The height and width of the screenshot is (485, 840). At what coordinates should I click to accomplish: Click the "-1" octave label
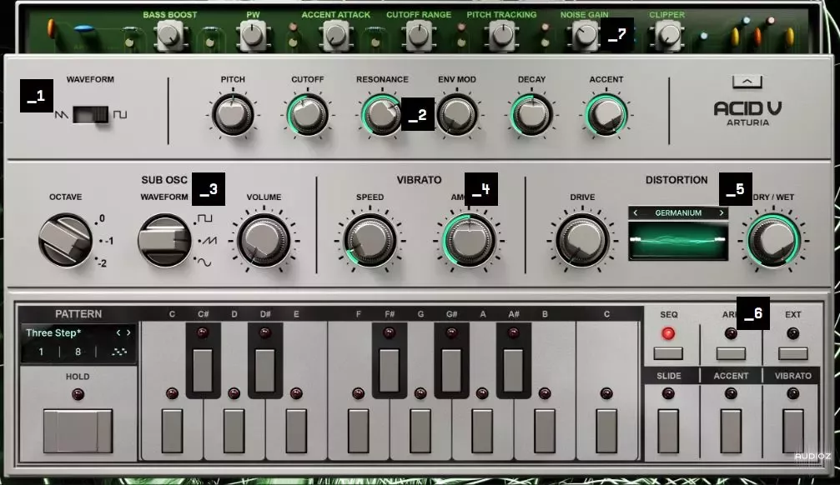pos(108,241)
